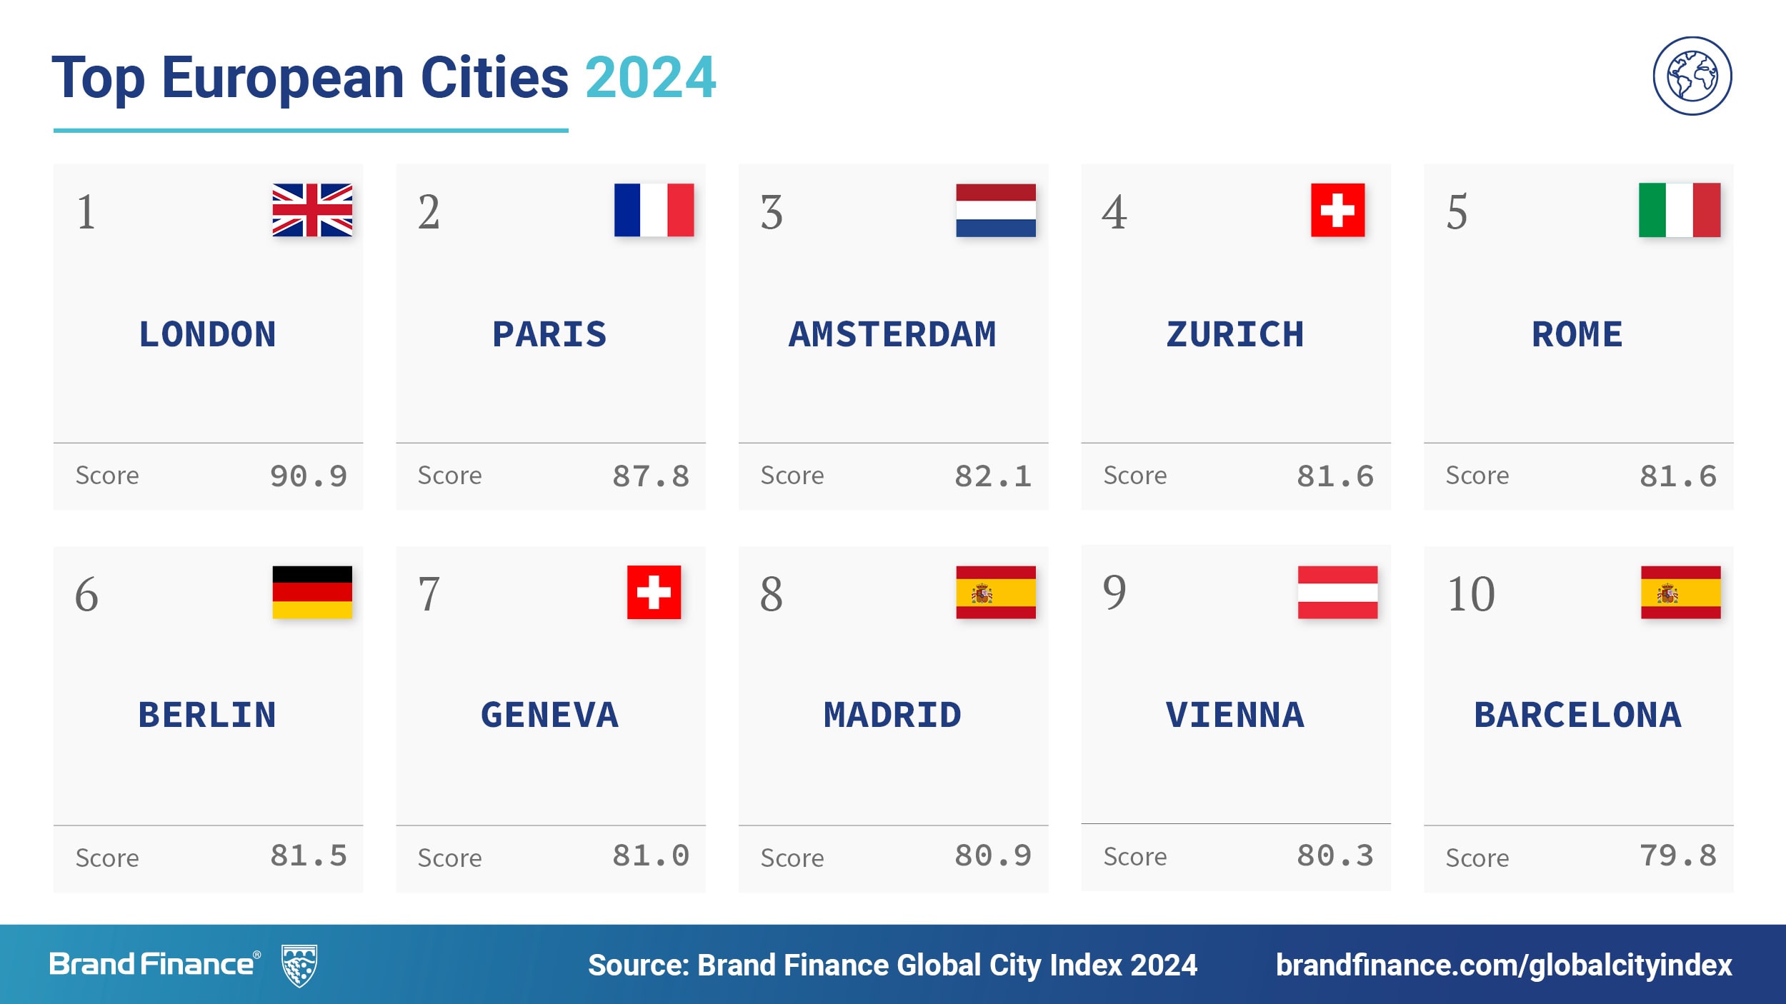Click the Austrian flag on Vienna card
The width and height of the screenshot is (1786, 1004).
tap(1337, 592)
